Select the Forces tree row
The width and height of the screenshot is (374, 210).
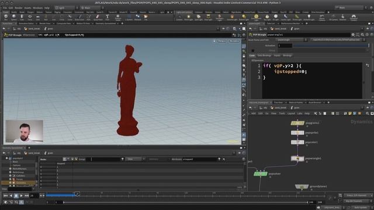(x=19, y=179)
